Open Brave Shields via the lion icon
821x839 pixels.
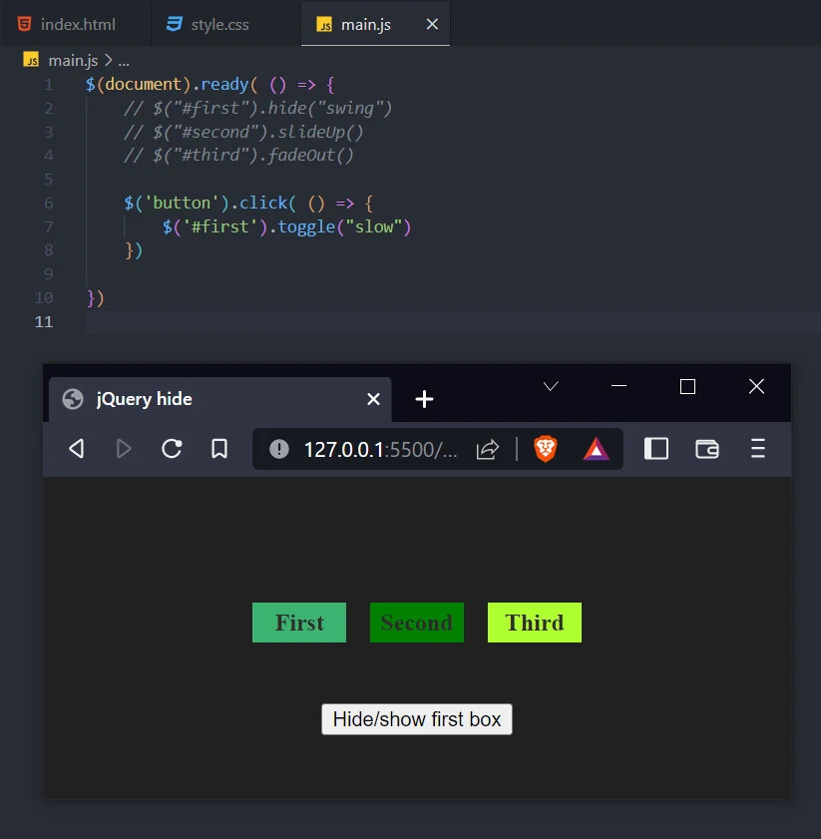pos(544,448)
